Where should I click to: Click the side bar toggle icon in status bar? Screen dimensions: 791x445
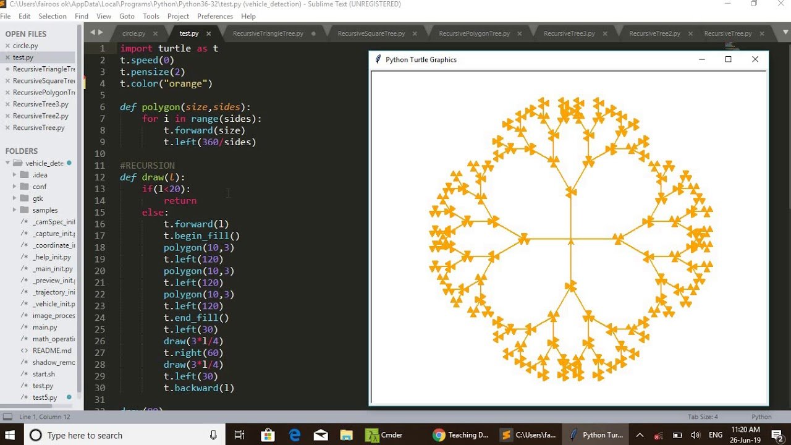7,417
